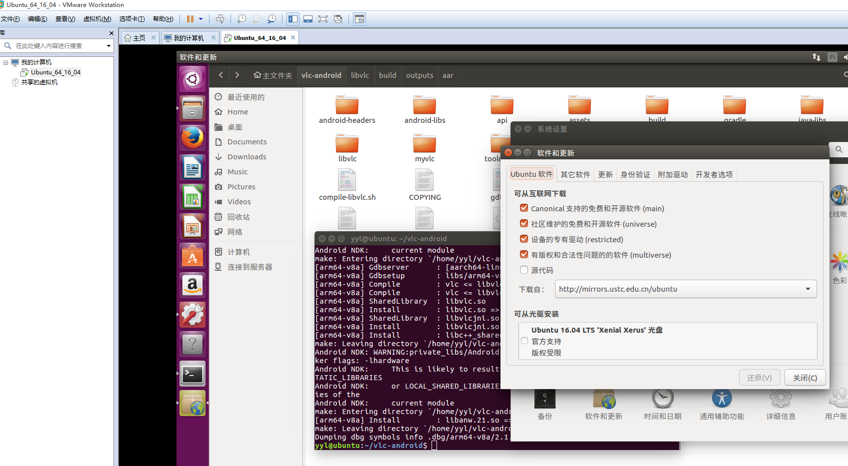Go back in Files navigation
Image resolution: width=848 pixels, height=466 pixels.
(x=221, y=75)
